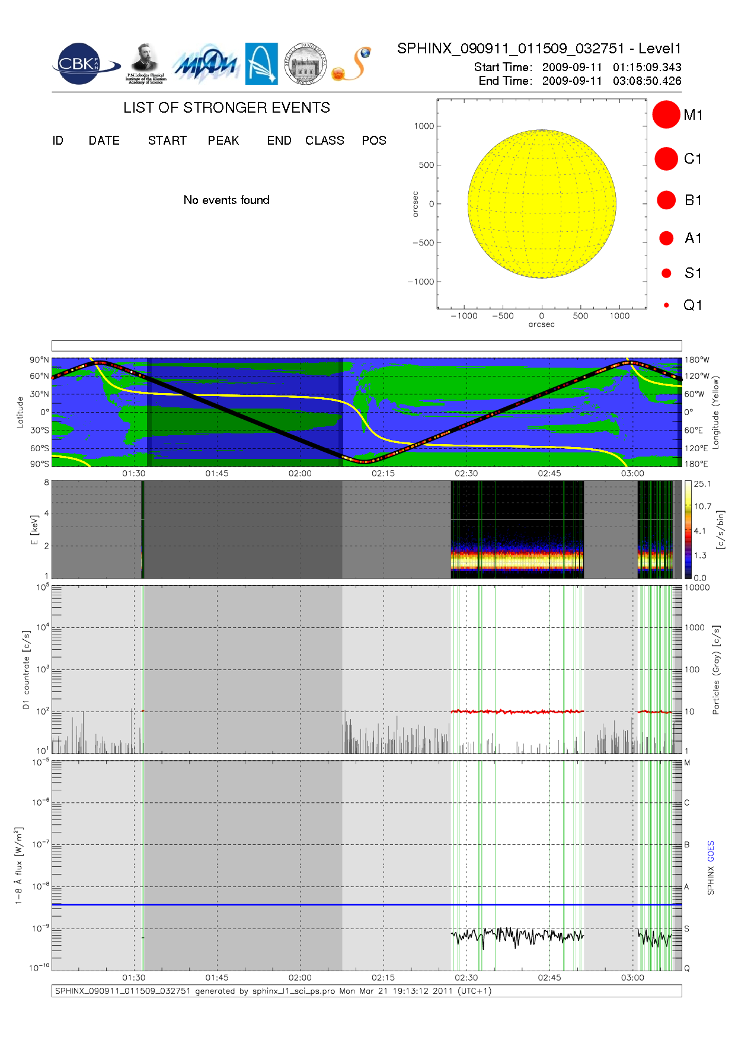This screenshot has width=735, height=1040.
Task: Click the "No events found" message
Action: (x=226, y=200)
